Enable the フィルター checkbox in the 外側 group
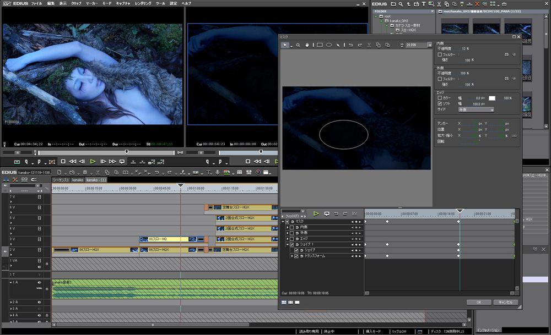This screenshot has width=551, height=335. coord(440,79)
